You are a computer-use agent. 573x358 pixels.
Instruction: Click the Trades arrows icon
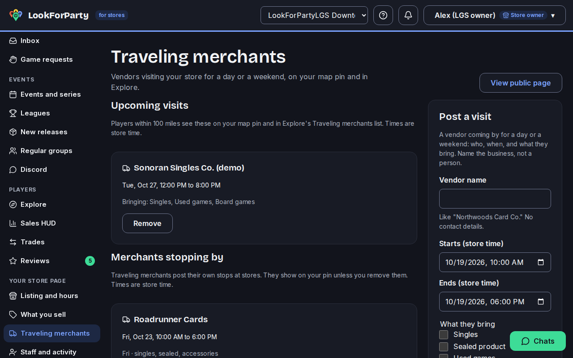13,242
